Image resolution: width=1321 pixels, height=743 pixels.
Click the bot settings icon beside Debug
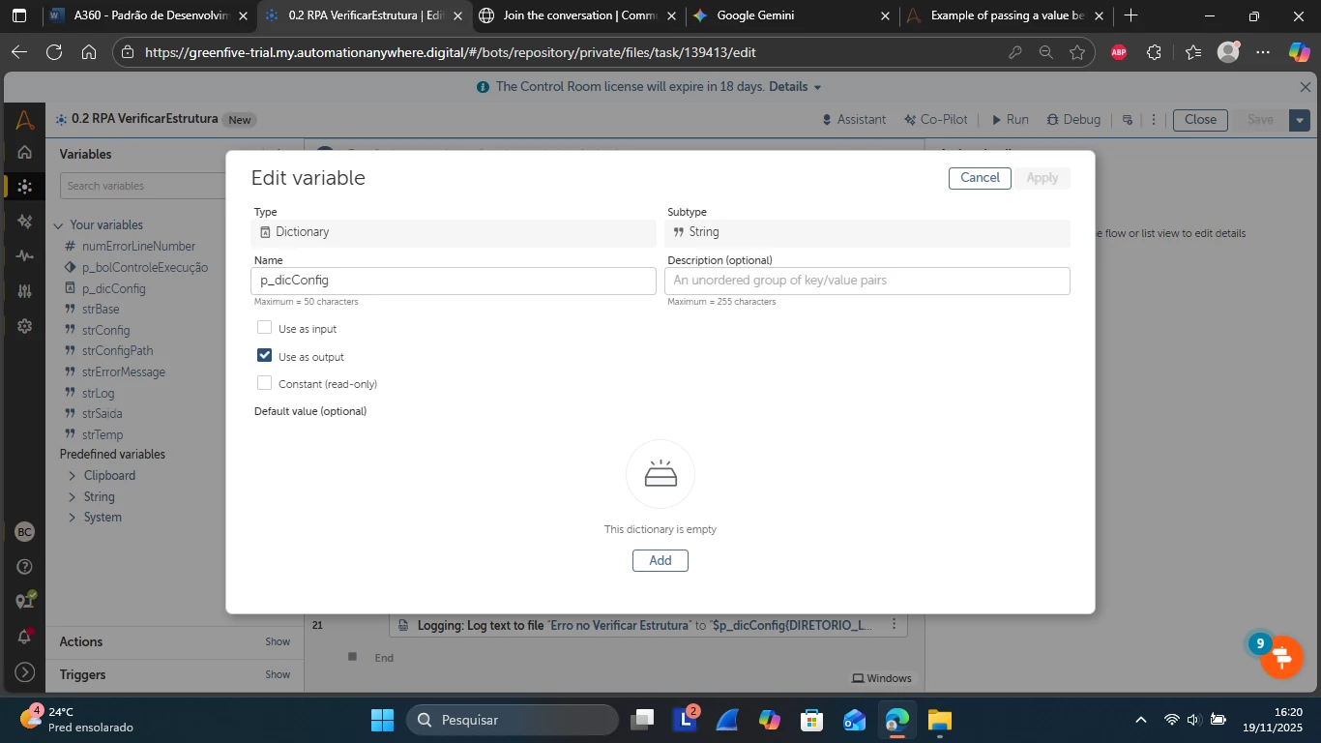[x=1128, y=120]
